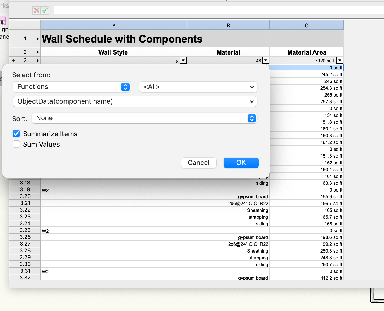Image resolution: width=384 pixels, height=311 pixels.
Task: Select row header 3.25
Action: pyautogui.click(x=25, y=230)
